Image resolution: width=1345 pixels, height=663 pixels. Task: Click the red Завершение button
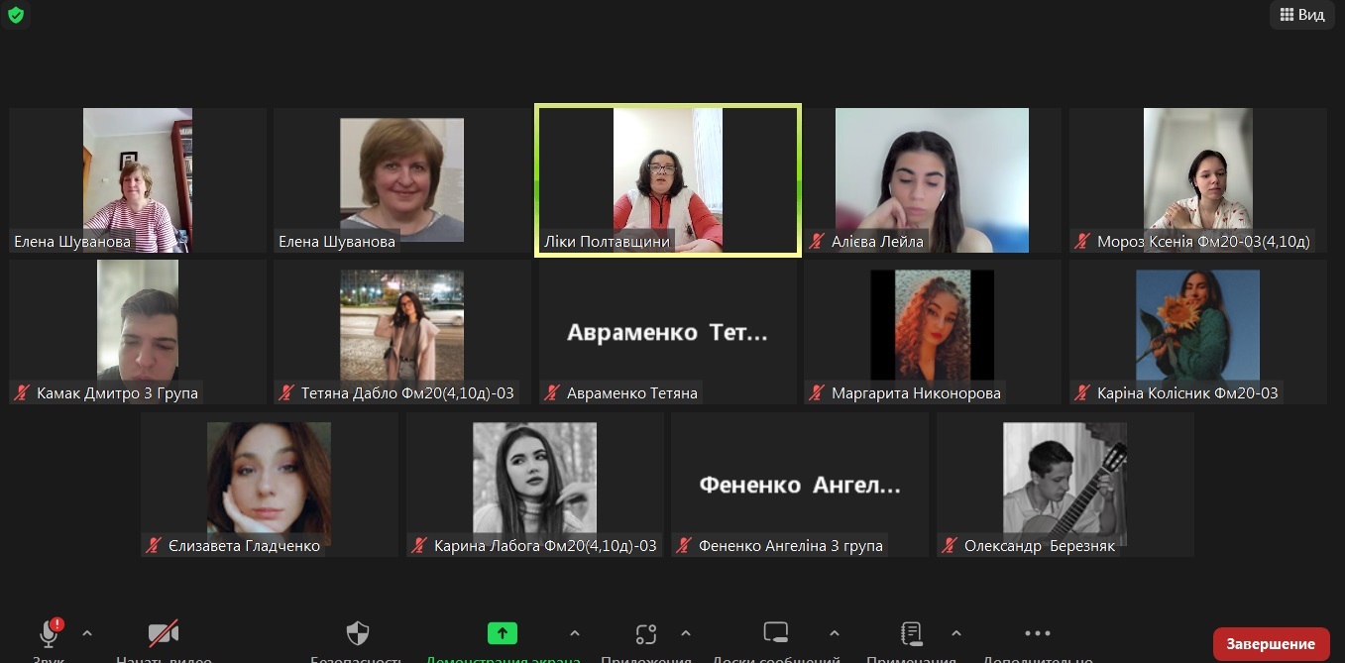pyautogui.click(x=1270, y=644)
